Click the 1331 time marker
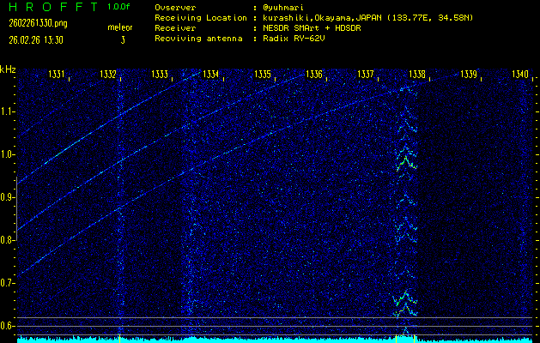 point(57,75)
